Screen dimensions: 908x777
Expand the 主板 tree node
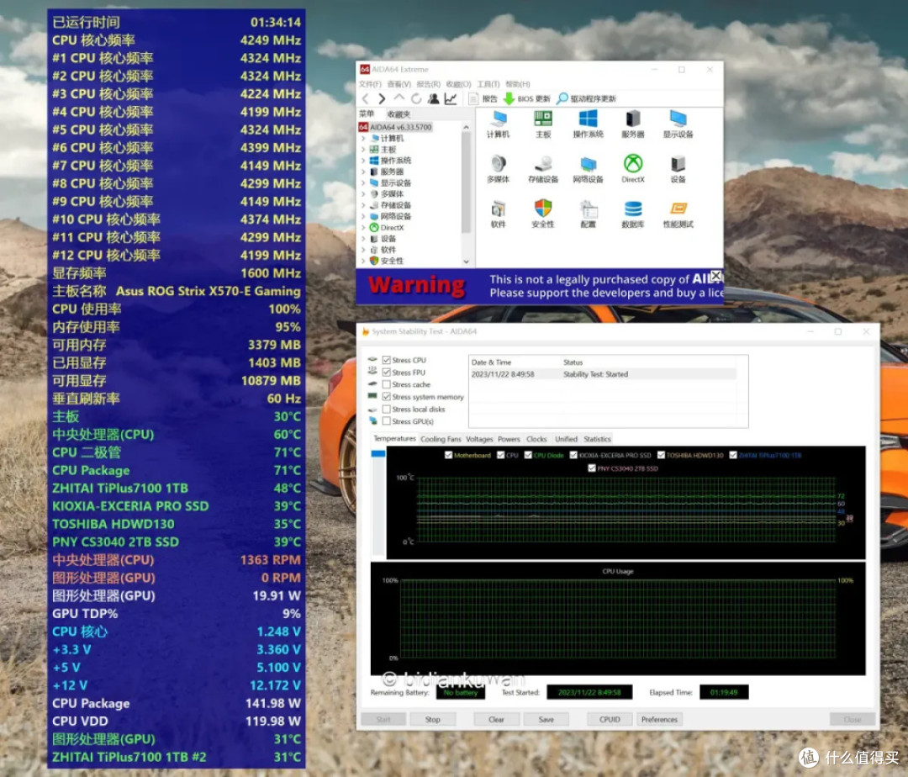click(x=363, y=150)
